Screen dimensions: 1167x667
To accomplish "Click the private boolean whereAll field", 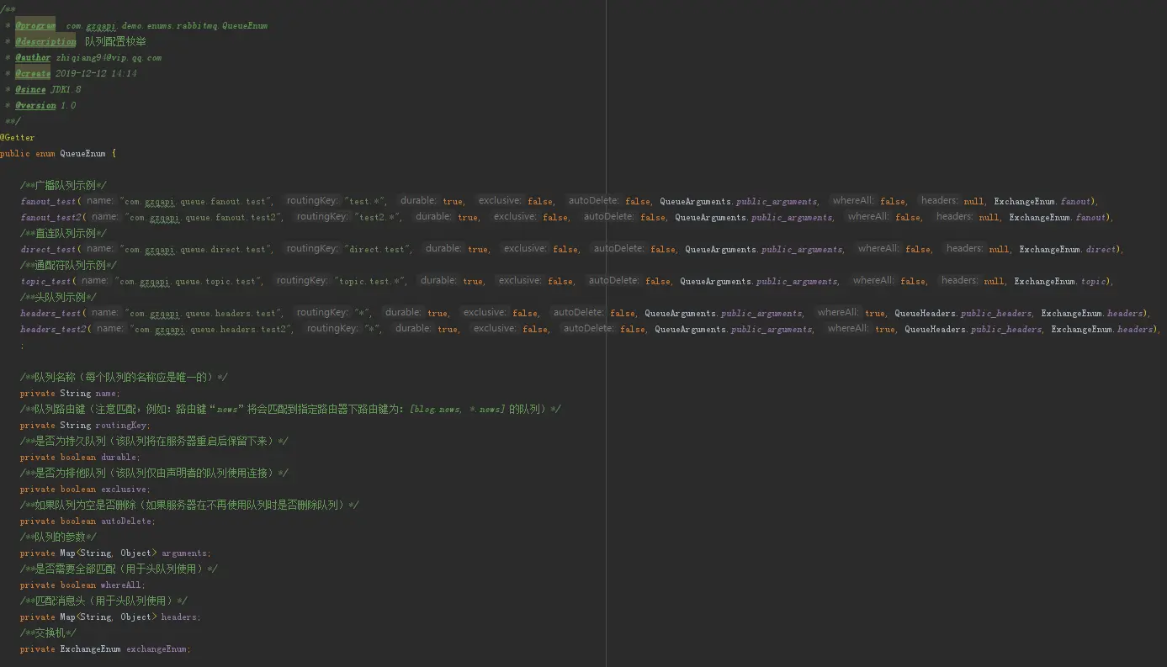I will click(82, 585).
